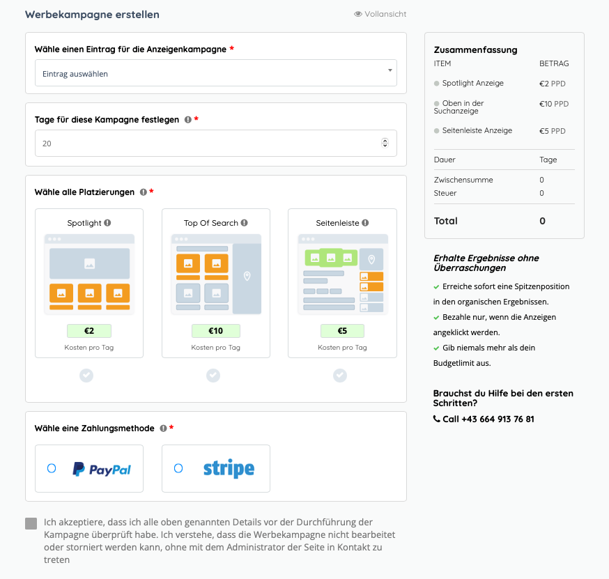The height and width of the screenshot is (579, 609).
Task: Click info icon beside Seitenleiste label
Action: tap(365, 223)
